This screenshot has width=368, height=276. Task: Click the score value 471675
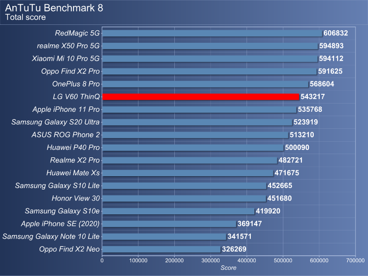pos(287,173)
